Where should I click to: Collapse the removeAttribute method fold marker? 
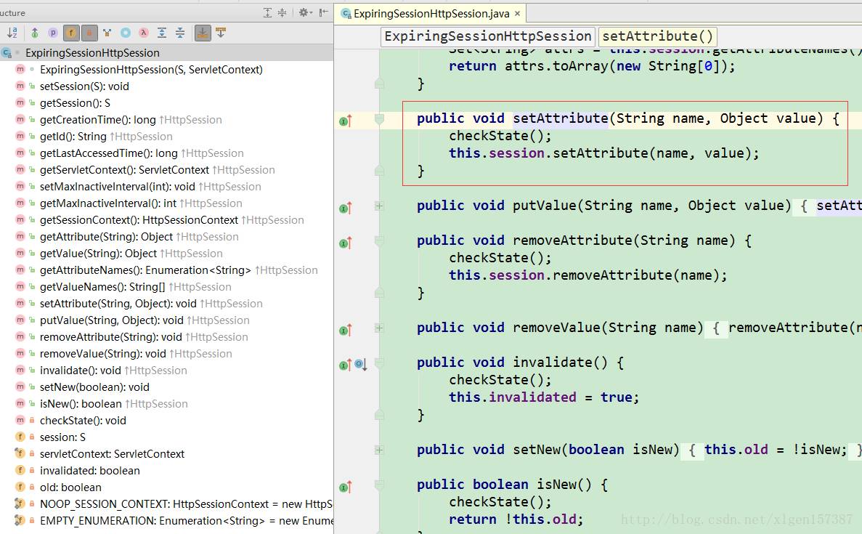(x=379, y=241)
